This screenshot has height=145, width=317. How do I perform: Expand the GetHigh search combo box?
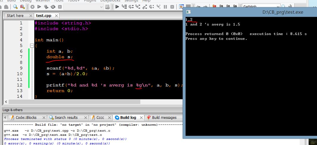tap(278, 6)
